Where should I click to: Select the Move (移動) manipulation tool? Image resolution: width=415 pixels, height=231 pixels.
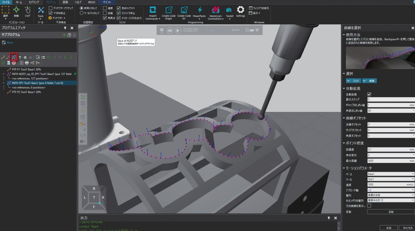[16, 11]
